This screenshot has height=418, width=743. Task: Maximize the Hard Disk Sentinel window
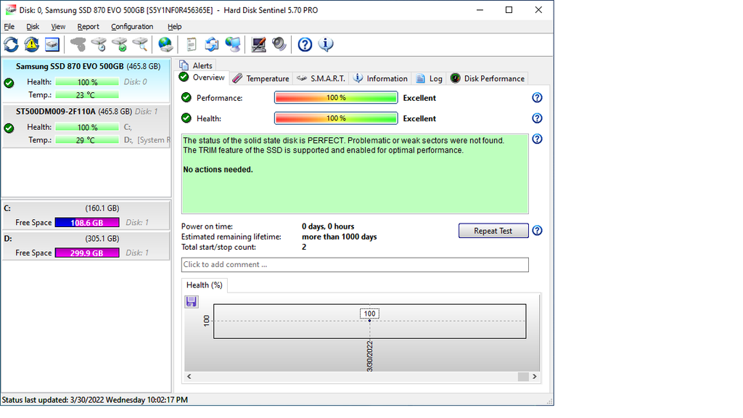coord(509,10)
